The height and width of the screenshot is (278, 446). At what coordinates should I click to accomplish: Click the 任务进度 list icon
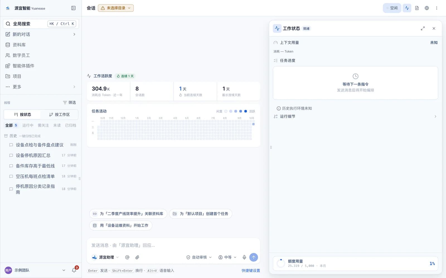[276, 61]
